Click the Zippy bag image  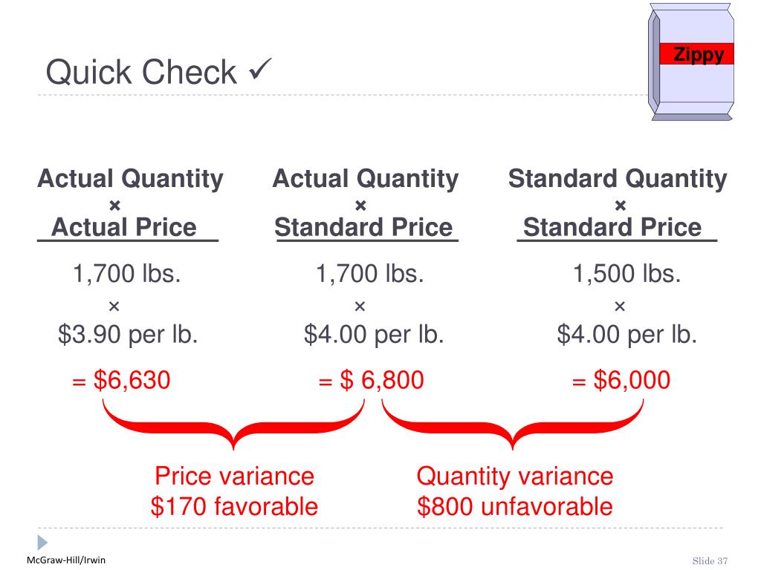point(691,62)
